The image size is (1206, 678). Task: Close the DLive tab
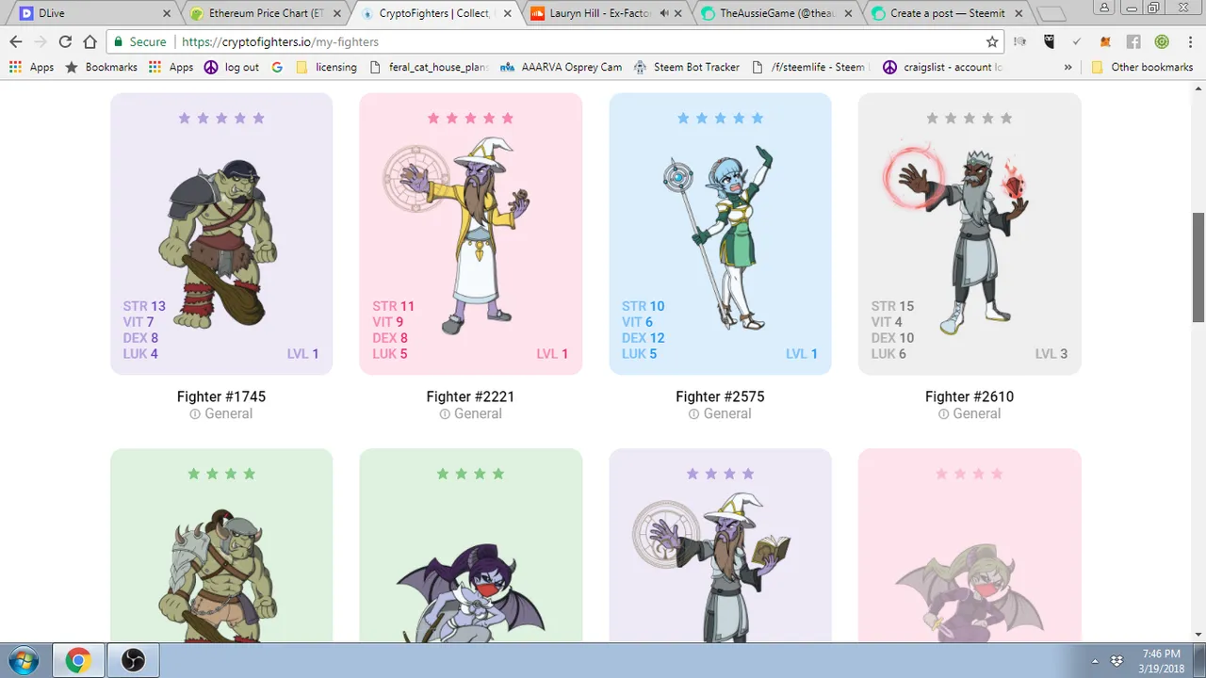point(167,13)
